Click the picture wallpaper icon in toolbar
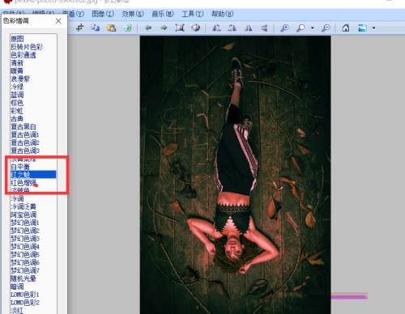 362,28
